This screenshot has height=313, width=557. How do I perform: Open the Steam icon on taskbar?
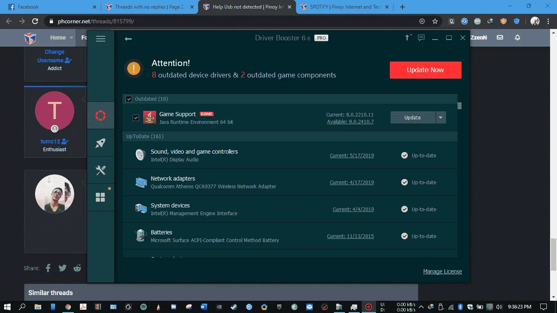tap(234, 306)
